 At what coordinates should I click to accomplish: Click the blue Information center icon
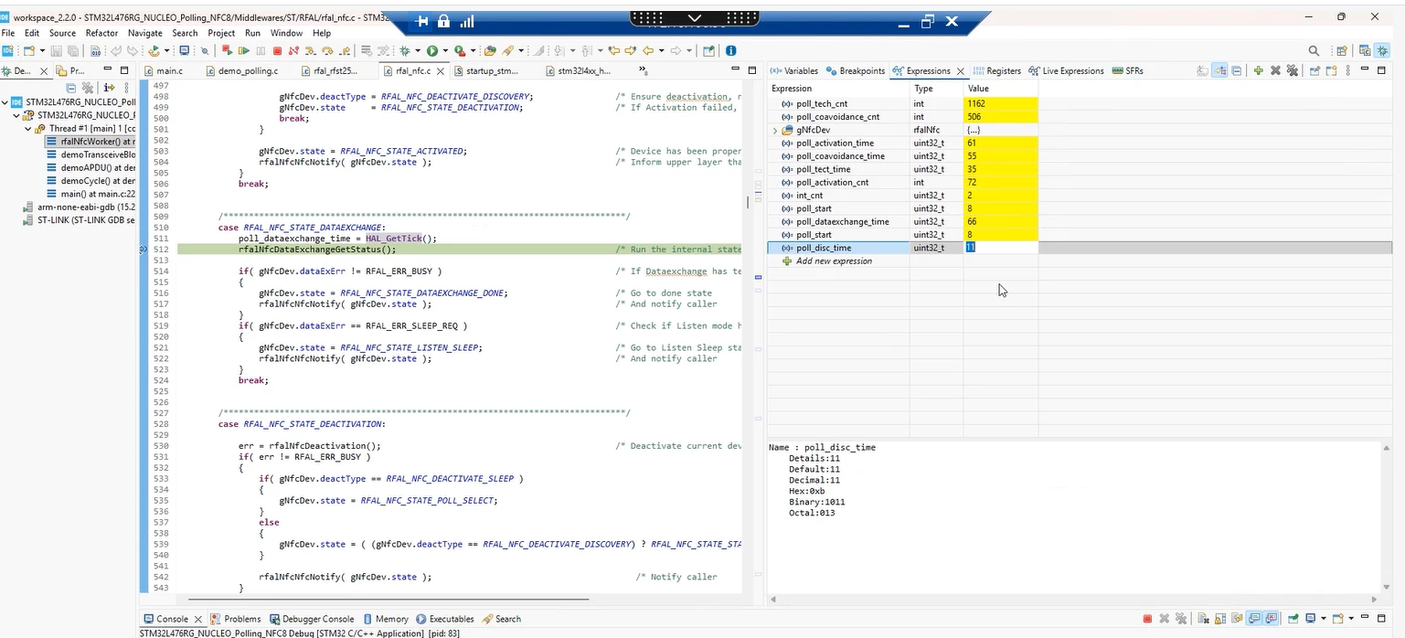(x=730, y=50)
